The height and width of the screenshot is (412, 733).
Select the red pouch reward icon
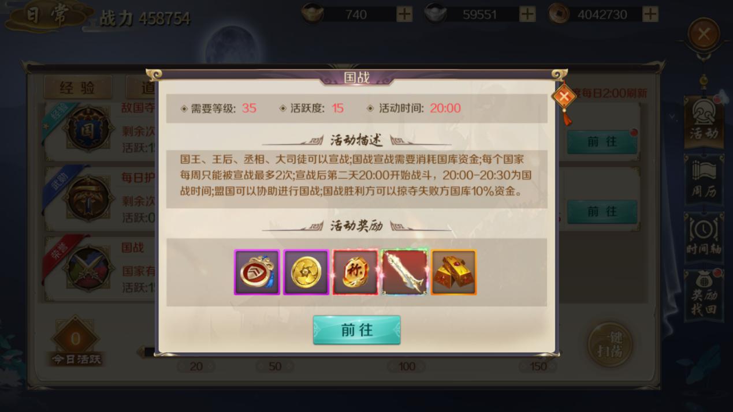[x=257, y=272]
